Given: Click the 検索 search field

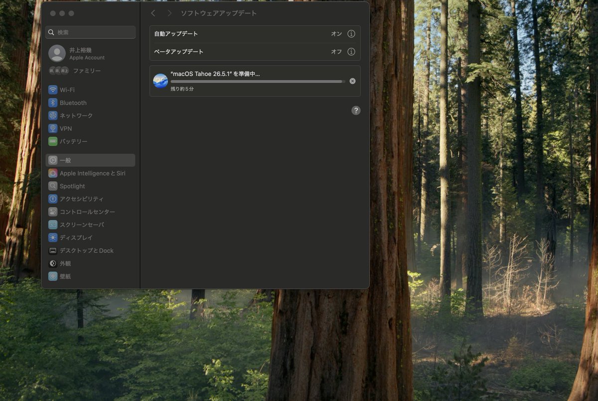Looking at the screenshot, I should click(x=90, y=32).
